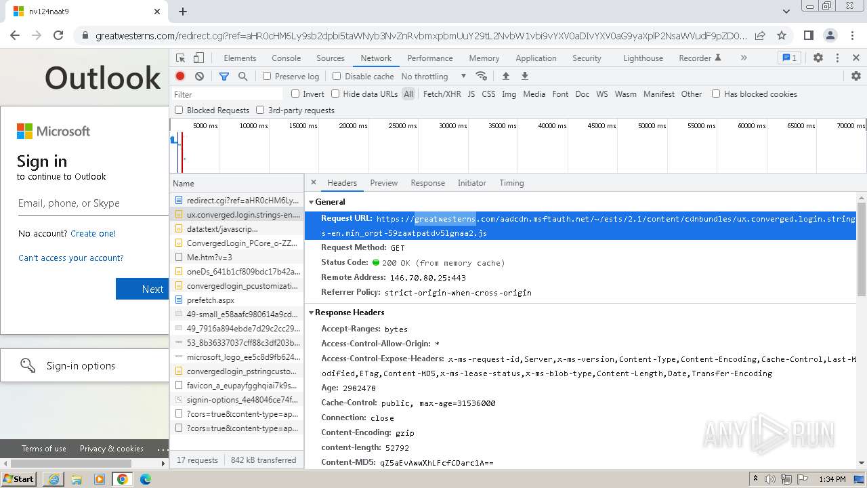Export HAR file download icon

click(x=524, y=76)
